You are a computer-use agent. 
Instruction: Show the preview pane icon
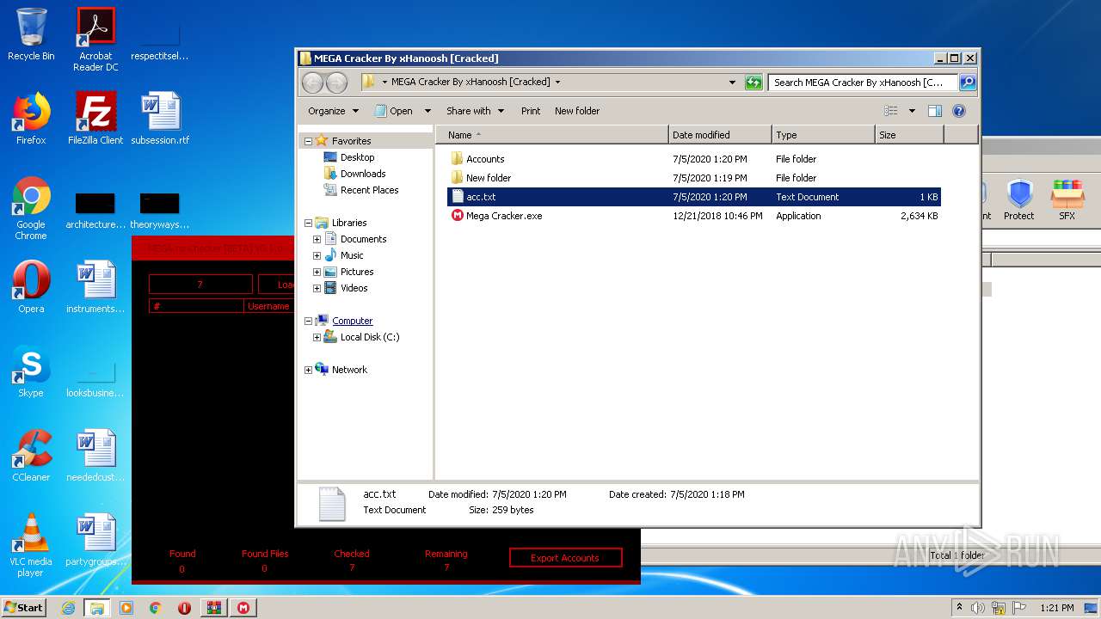(x=935, y=111)
